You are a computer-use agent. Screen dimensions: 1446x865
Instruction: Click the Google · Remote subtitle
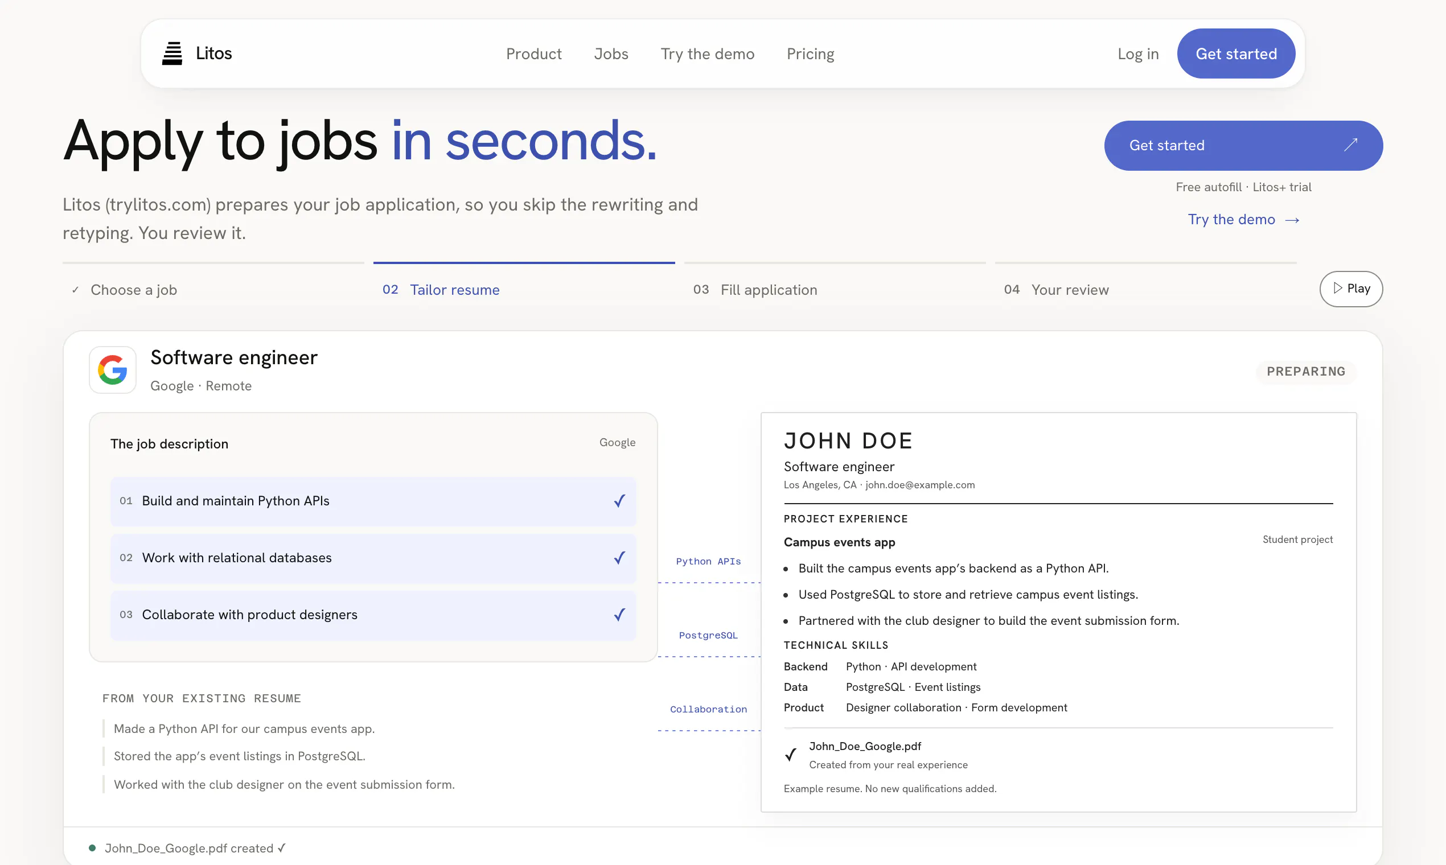201,386
